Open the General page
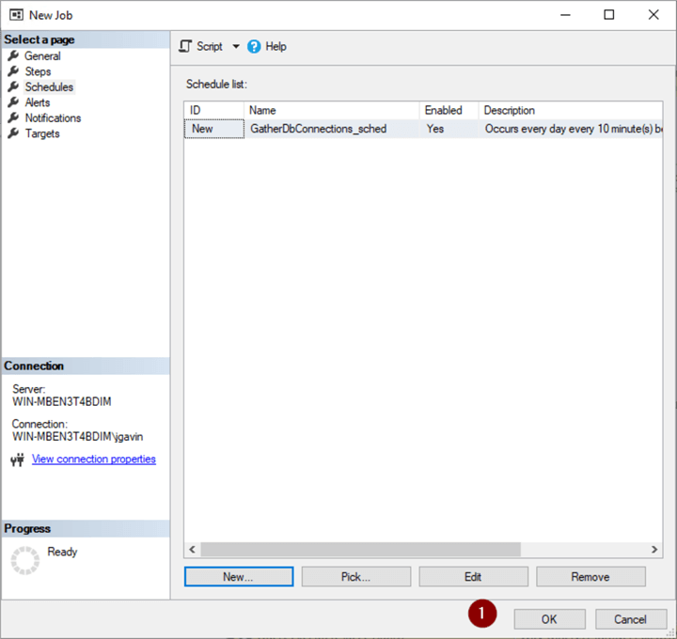 [x=42, y=56]
